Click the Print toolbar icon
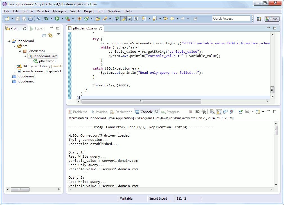This screenshot has width=284, height=205. (x=31, y=19)
